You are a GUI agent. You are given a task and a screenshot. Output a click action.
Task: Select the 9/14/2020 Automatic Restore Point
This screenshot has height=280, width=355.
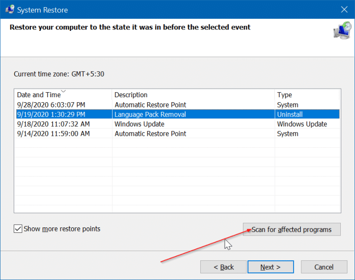pyautogui.click(x=177, y=134)
